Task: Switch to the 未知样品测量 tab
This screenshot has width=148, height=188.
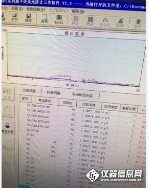Action: point(82,95)
